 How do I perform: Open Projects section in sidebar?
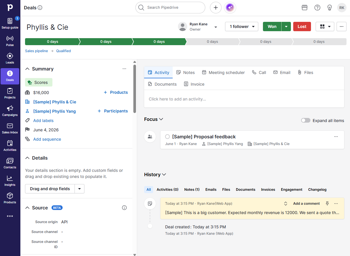click(10, 93)
